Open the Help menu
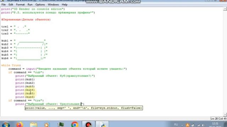Screen dimensions: 227x127 [x=65, y=5]
